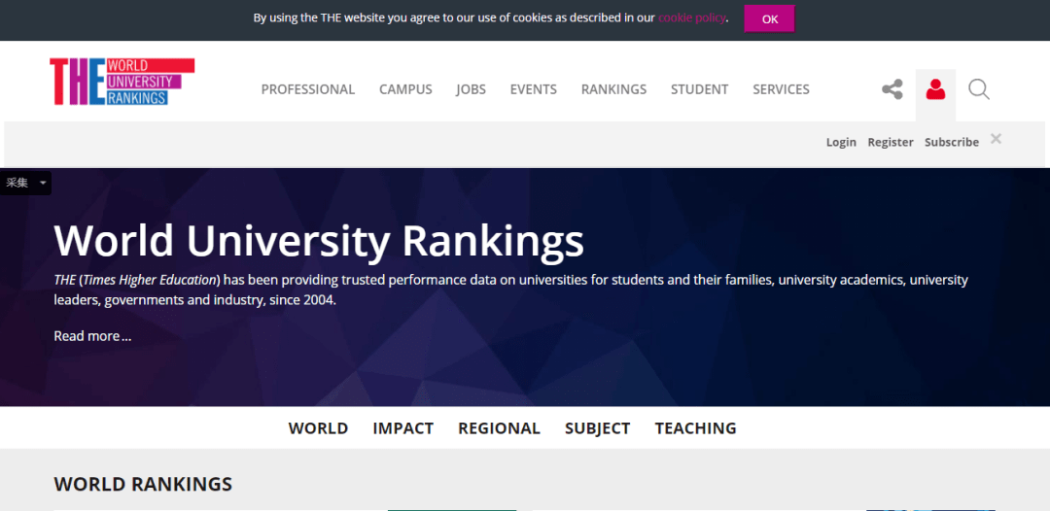Click the World University Rankings heading
1050x511 pixels.
(319, 240)
